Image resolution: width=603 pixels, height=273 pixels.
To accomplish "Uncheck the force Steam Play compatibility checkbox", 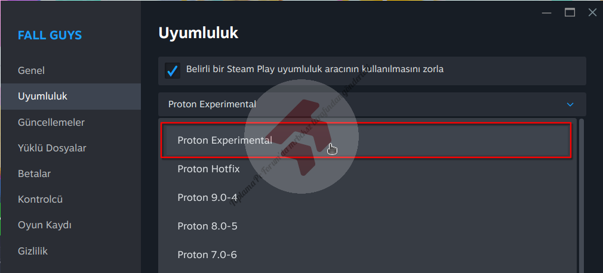I will click(173, 70).
